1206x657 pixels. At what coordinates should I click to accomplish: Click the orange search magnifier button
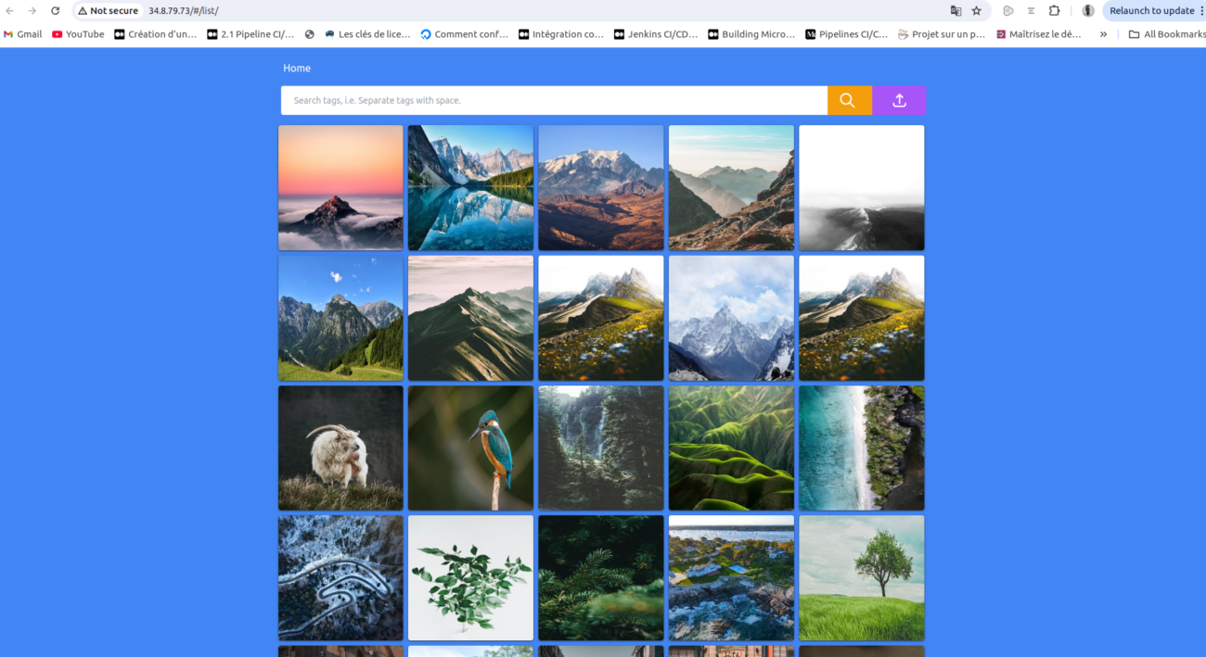[x=849, y=100]
